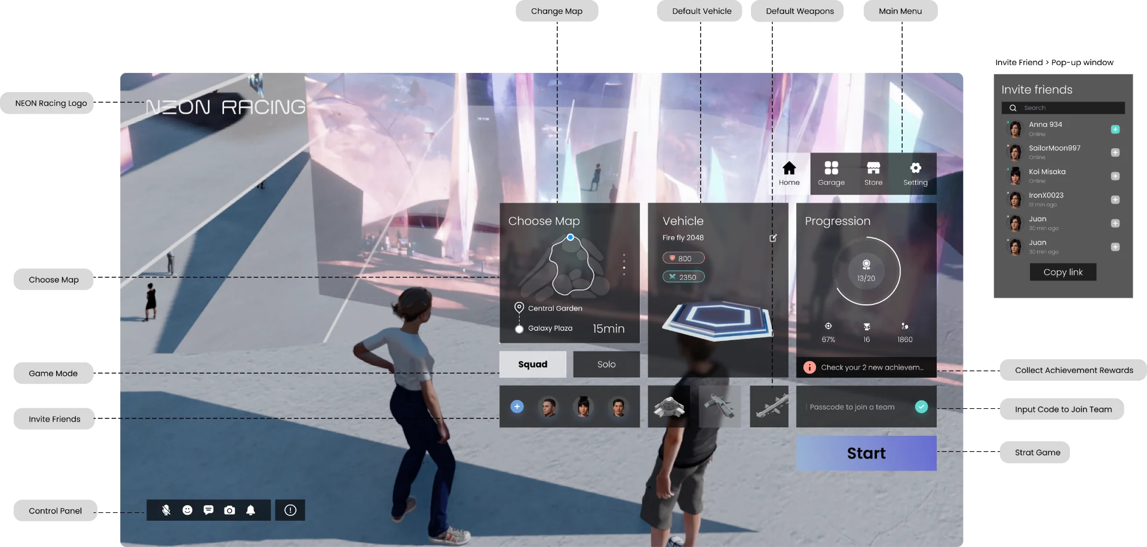Click the 13/20 progression ring
1147x547 pixels.
[866, 271]
